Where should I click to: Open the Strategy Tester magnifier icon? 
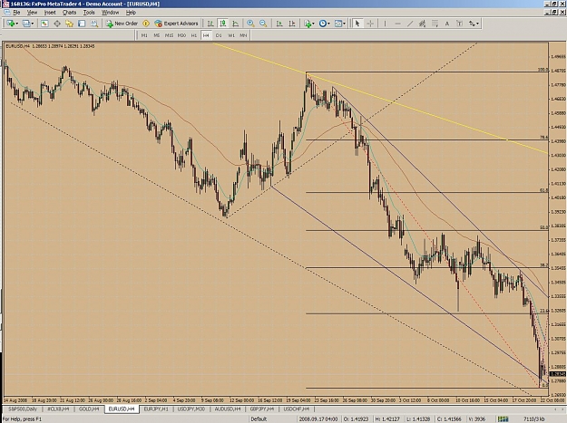point(94,24)
